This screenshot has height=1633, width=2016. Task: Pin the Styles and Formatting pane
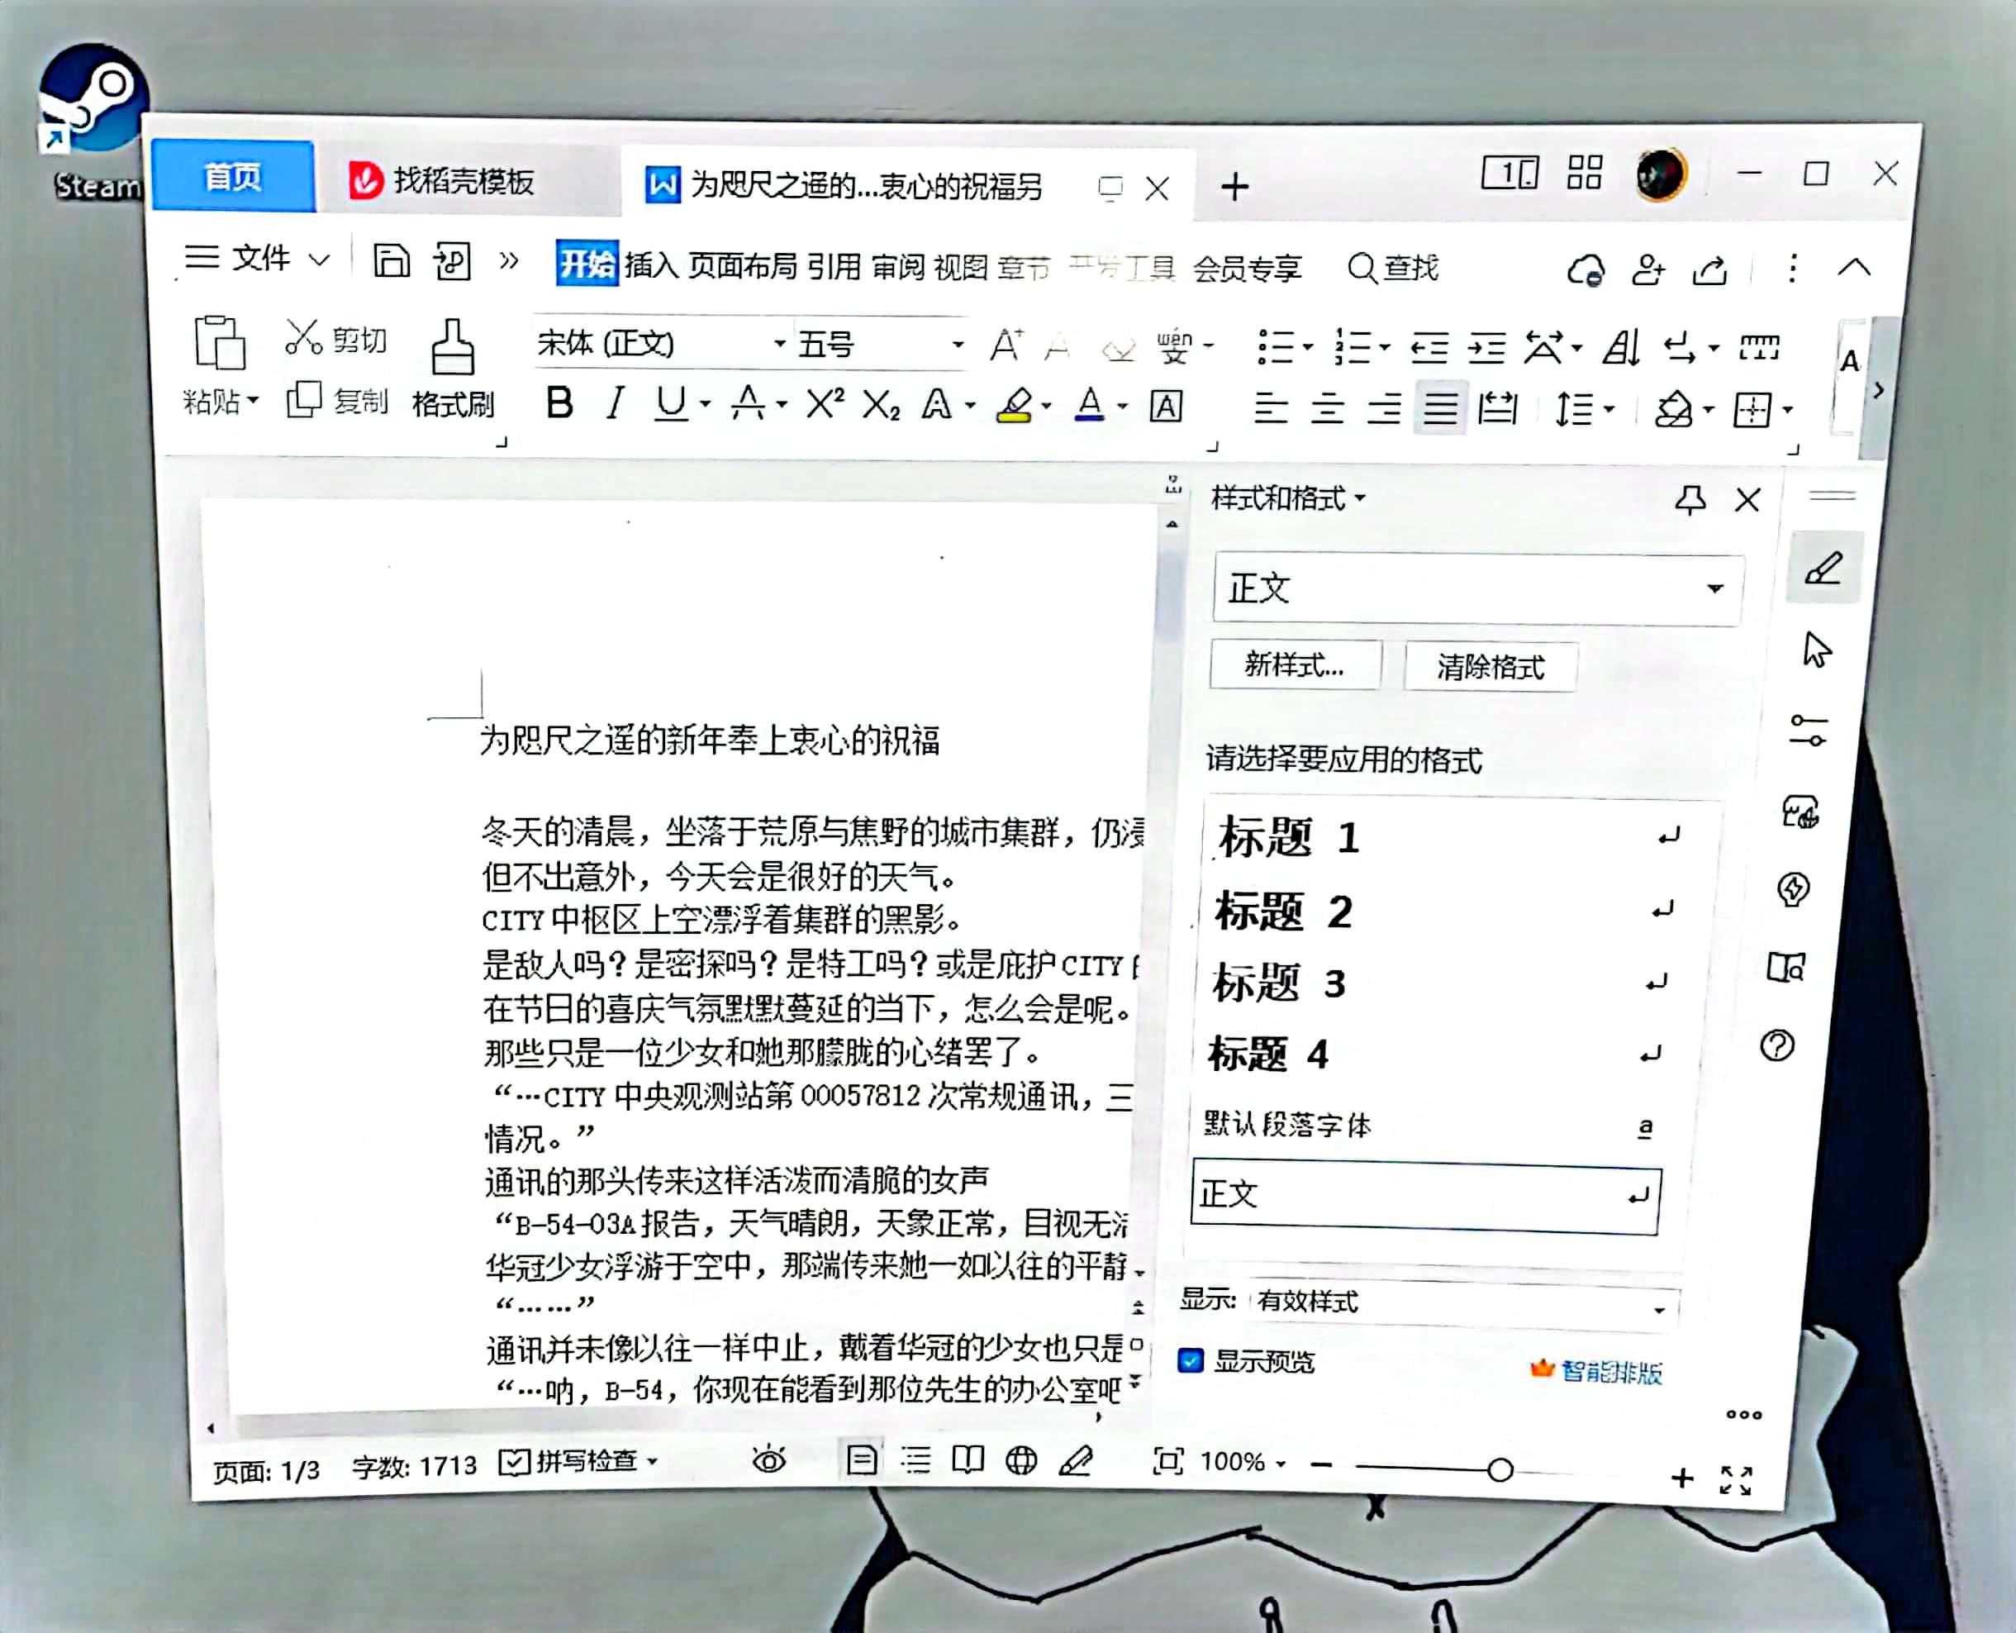click(x=1690, y=499)
